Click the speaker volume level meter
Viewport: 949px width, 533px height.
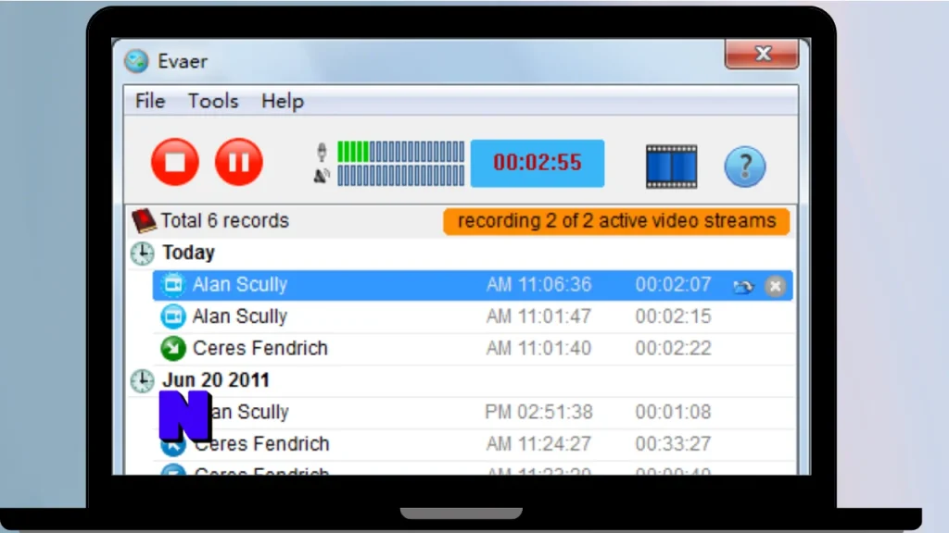point(400,176)
